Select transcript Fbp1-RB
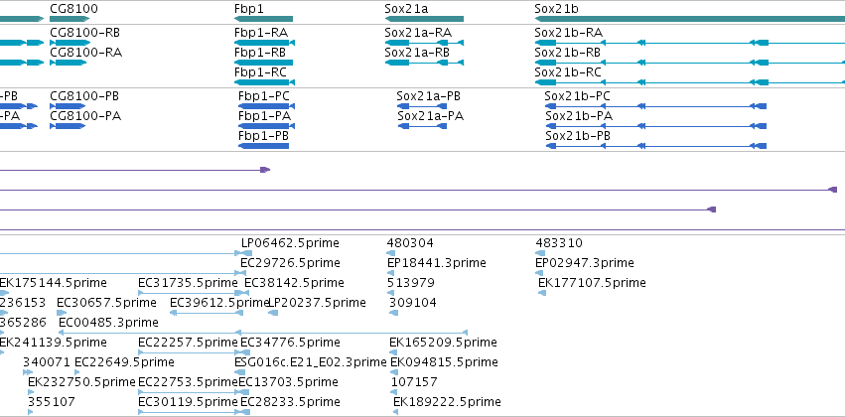This screenshot has height=417, width=845. pos(263,63)
